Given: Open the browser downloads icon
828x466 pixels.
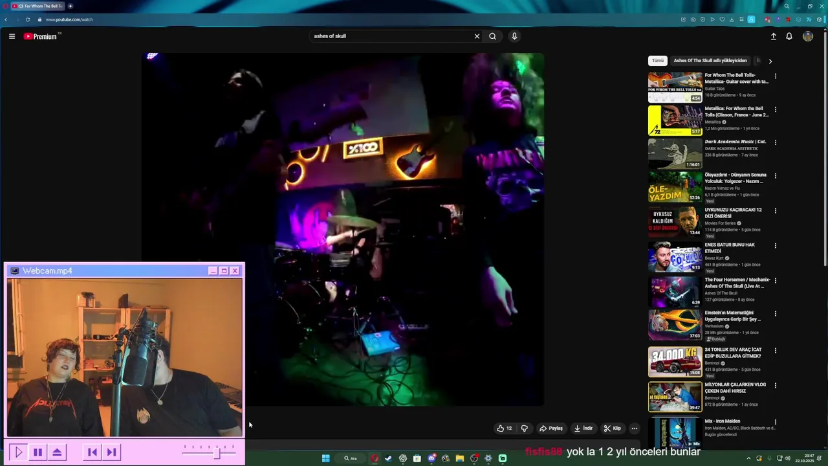Looking at the screenshot, I should [732, 19].
